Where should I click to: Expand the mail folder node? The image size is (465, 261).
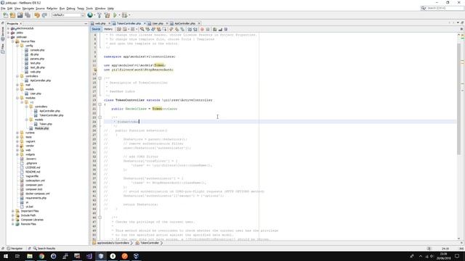(x=17, y=85)
